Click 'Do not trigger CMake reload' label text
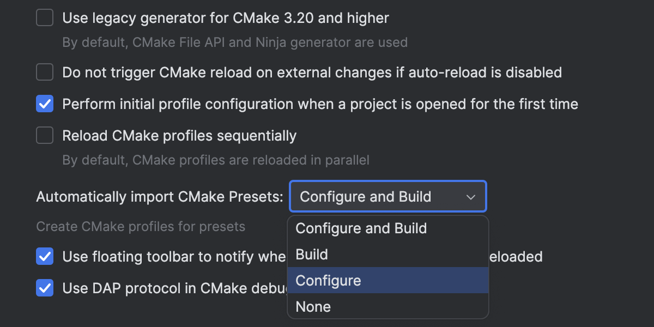 [312, 72]
